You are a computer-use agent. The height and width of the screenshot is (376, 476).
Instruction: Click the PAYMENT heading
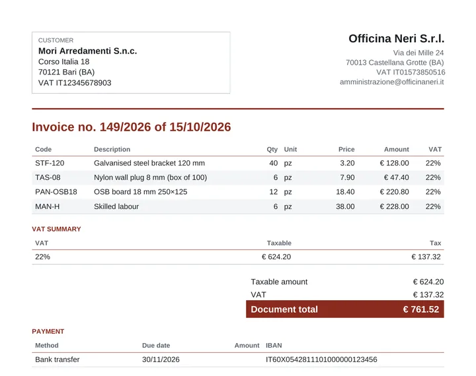click(x=48, y=331)
